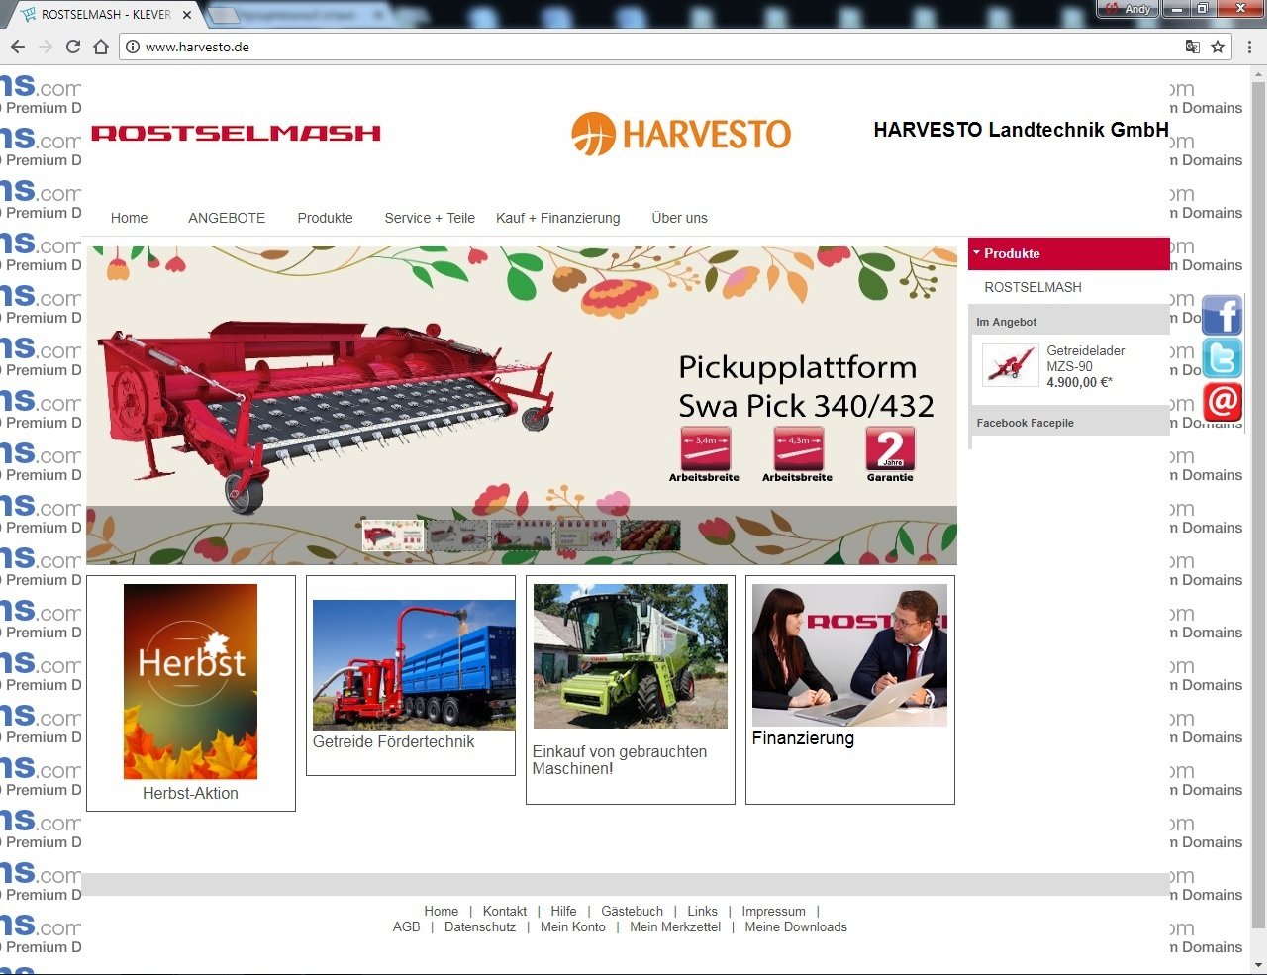Click the page vertical scrollbar
This screenshot has width=1283, height=975.
(x=1259, y=505)
